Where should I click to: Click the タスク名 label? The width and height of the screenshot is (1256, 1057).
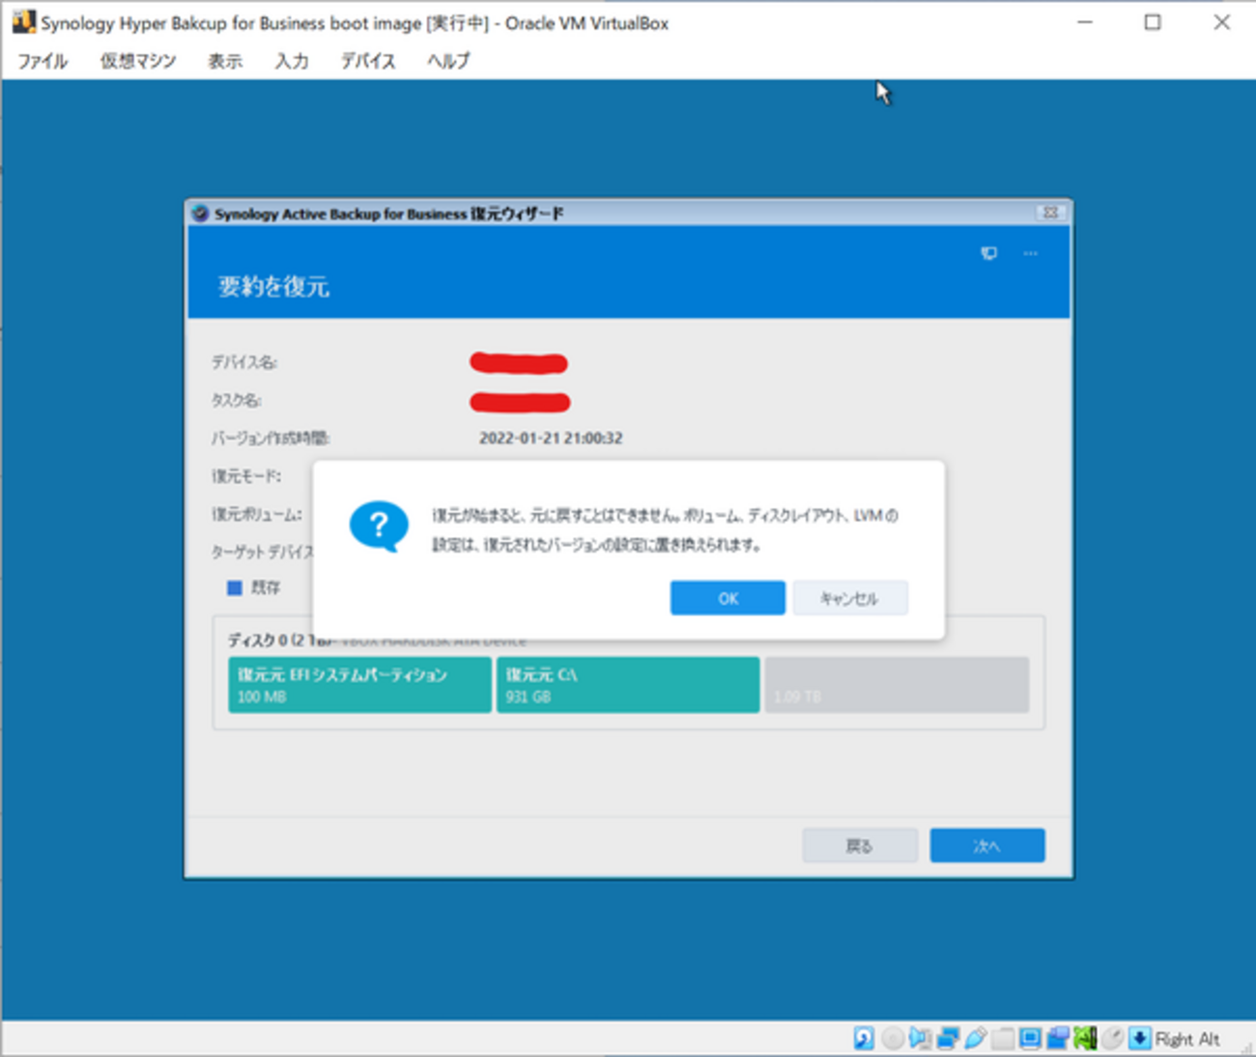tap(237, 400)
